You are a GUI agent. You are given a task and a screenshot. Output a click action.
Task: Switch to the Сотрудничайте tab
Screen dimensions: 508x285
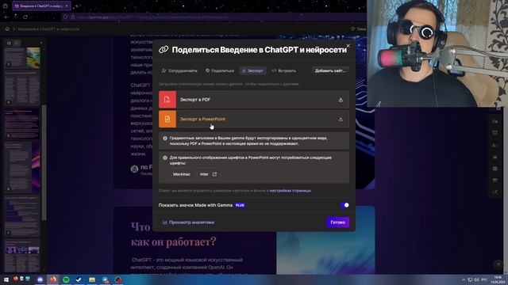point(179,70)
